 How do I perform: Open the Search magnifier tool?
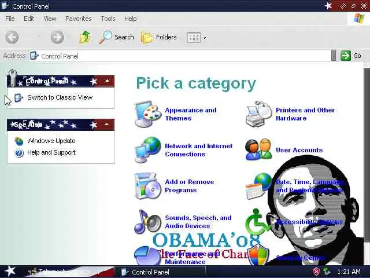116,37
